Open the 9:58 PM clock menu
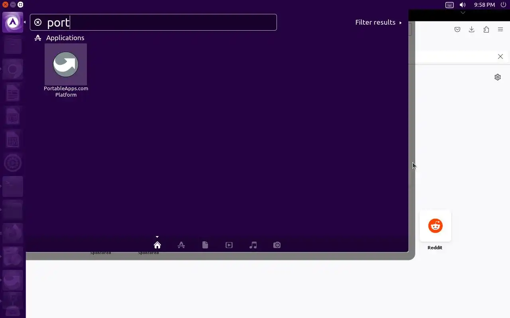Viewport: 510px width, 318px height. [484, 5]
